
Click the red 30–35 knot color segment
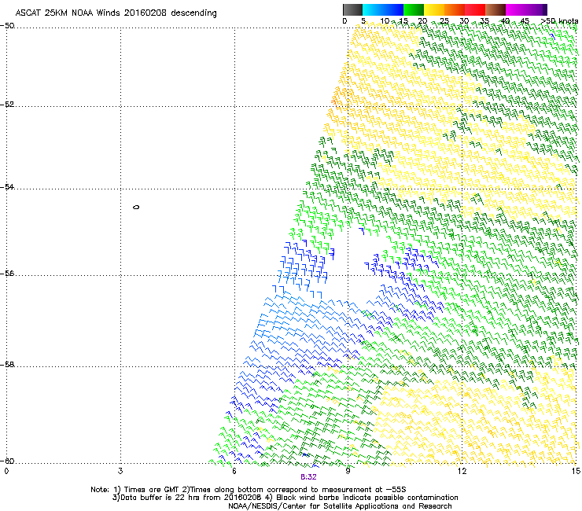475,9
